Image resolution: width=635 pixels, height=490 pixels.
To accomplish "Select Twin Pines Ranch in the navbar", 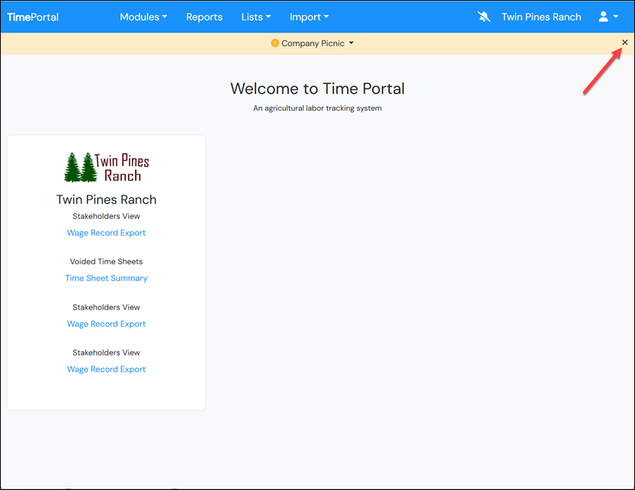I will (541, 17).
